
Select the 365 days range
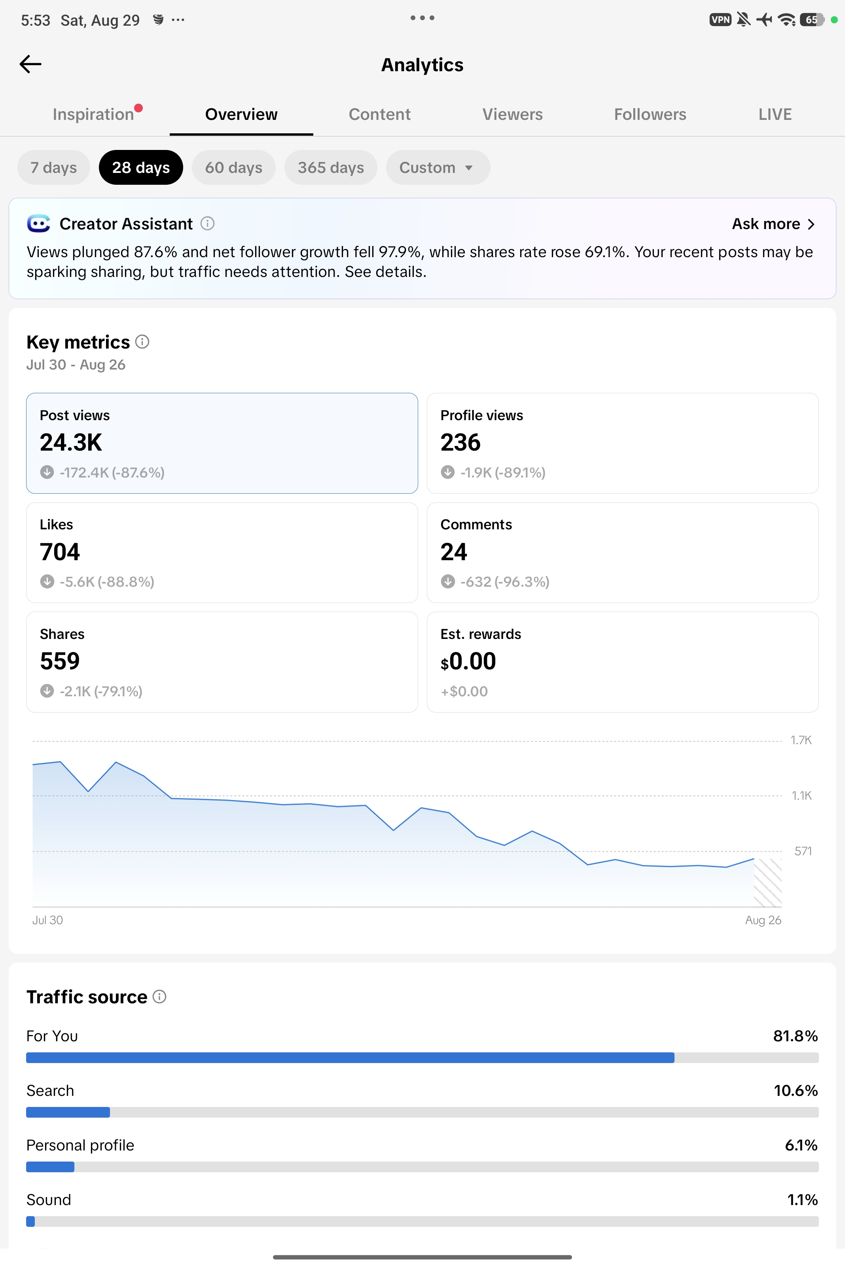pyautogui.click(x=330, y=168)
